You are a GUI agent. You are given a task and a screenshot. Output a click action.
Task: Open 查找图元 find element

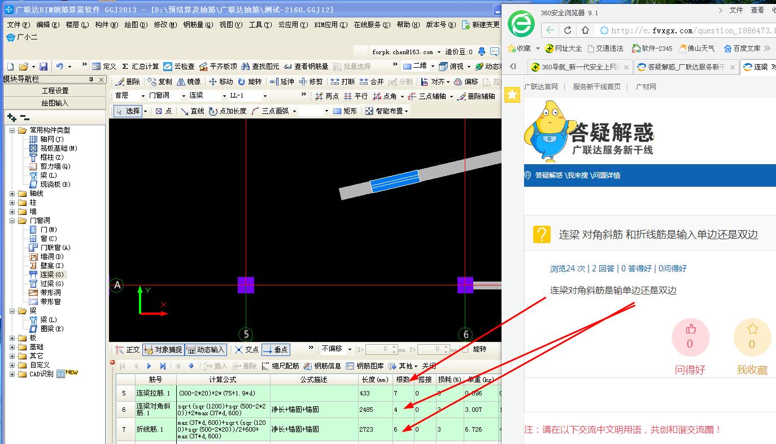260,67
